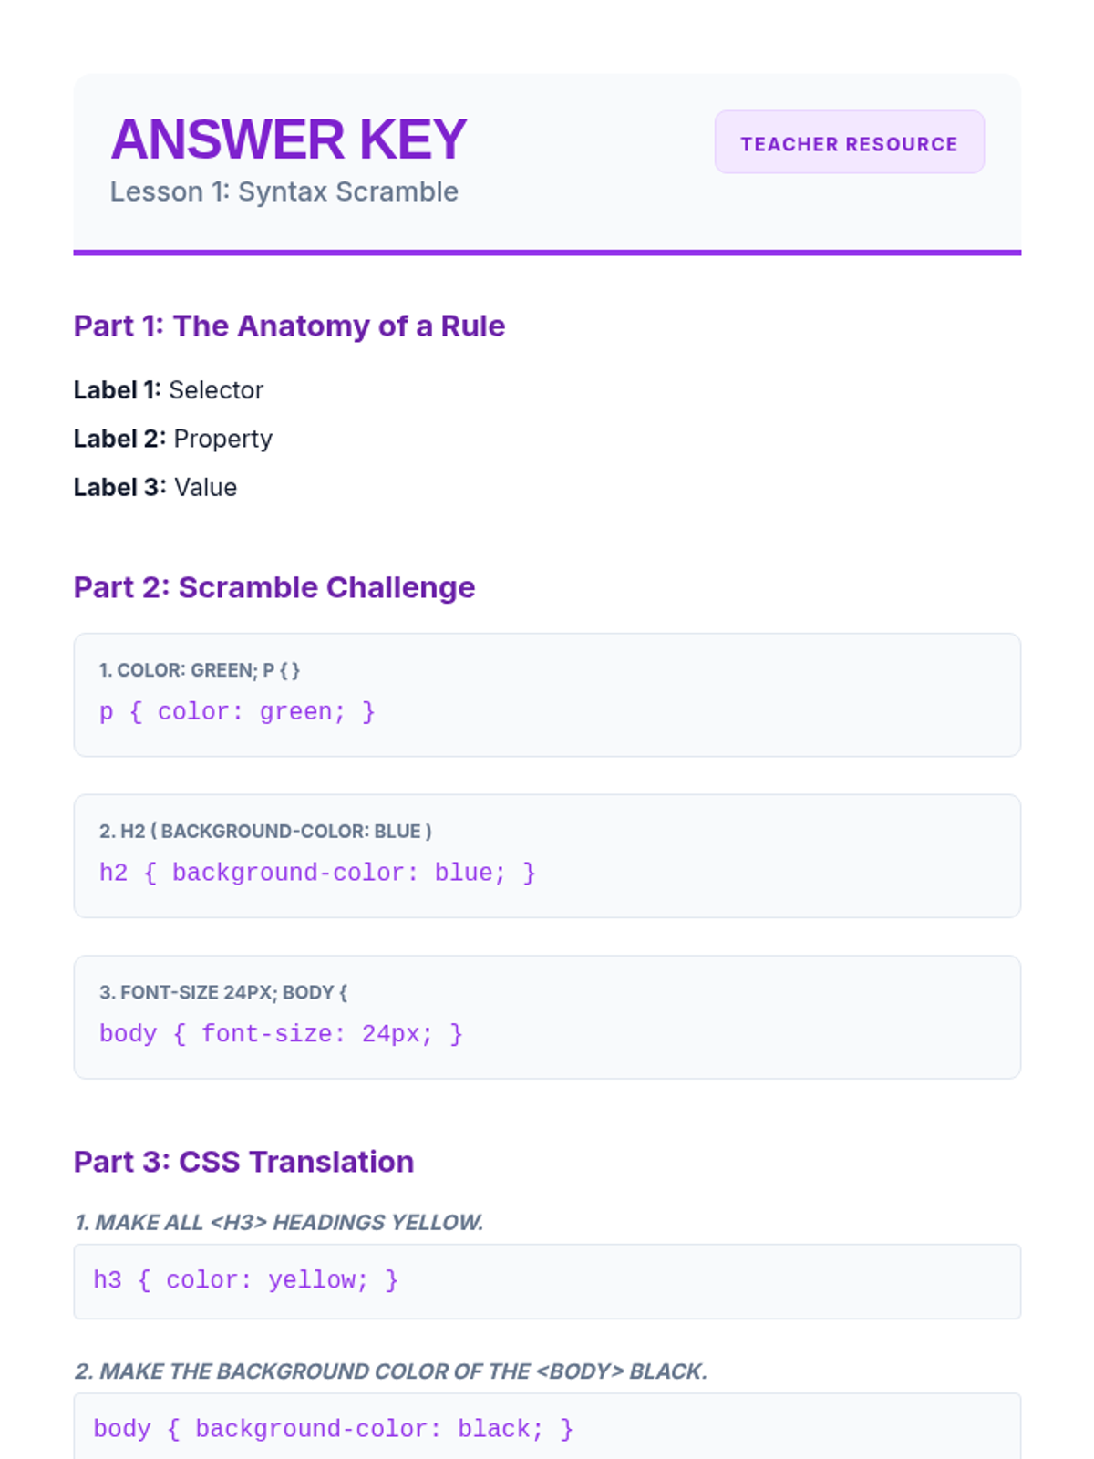Image resolution: width=1094 pixels, height=1459 pixels.
Task: Click the Part 3: CSS Translation heading
Action: point(243,1162)
